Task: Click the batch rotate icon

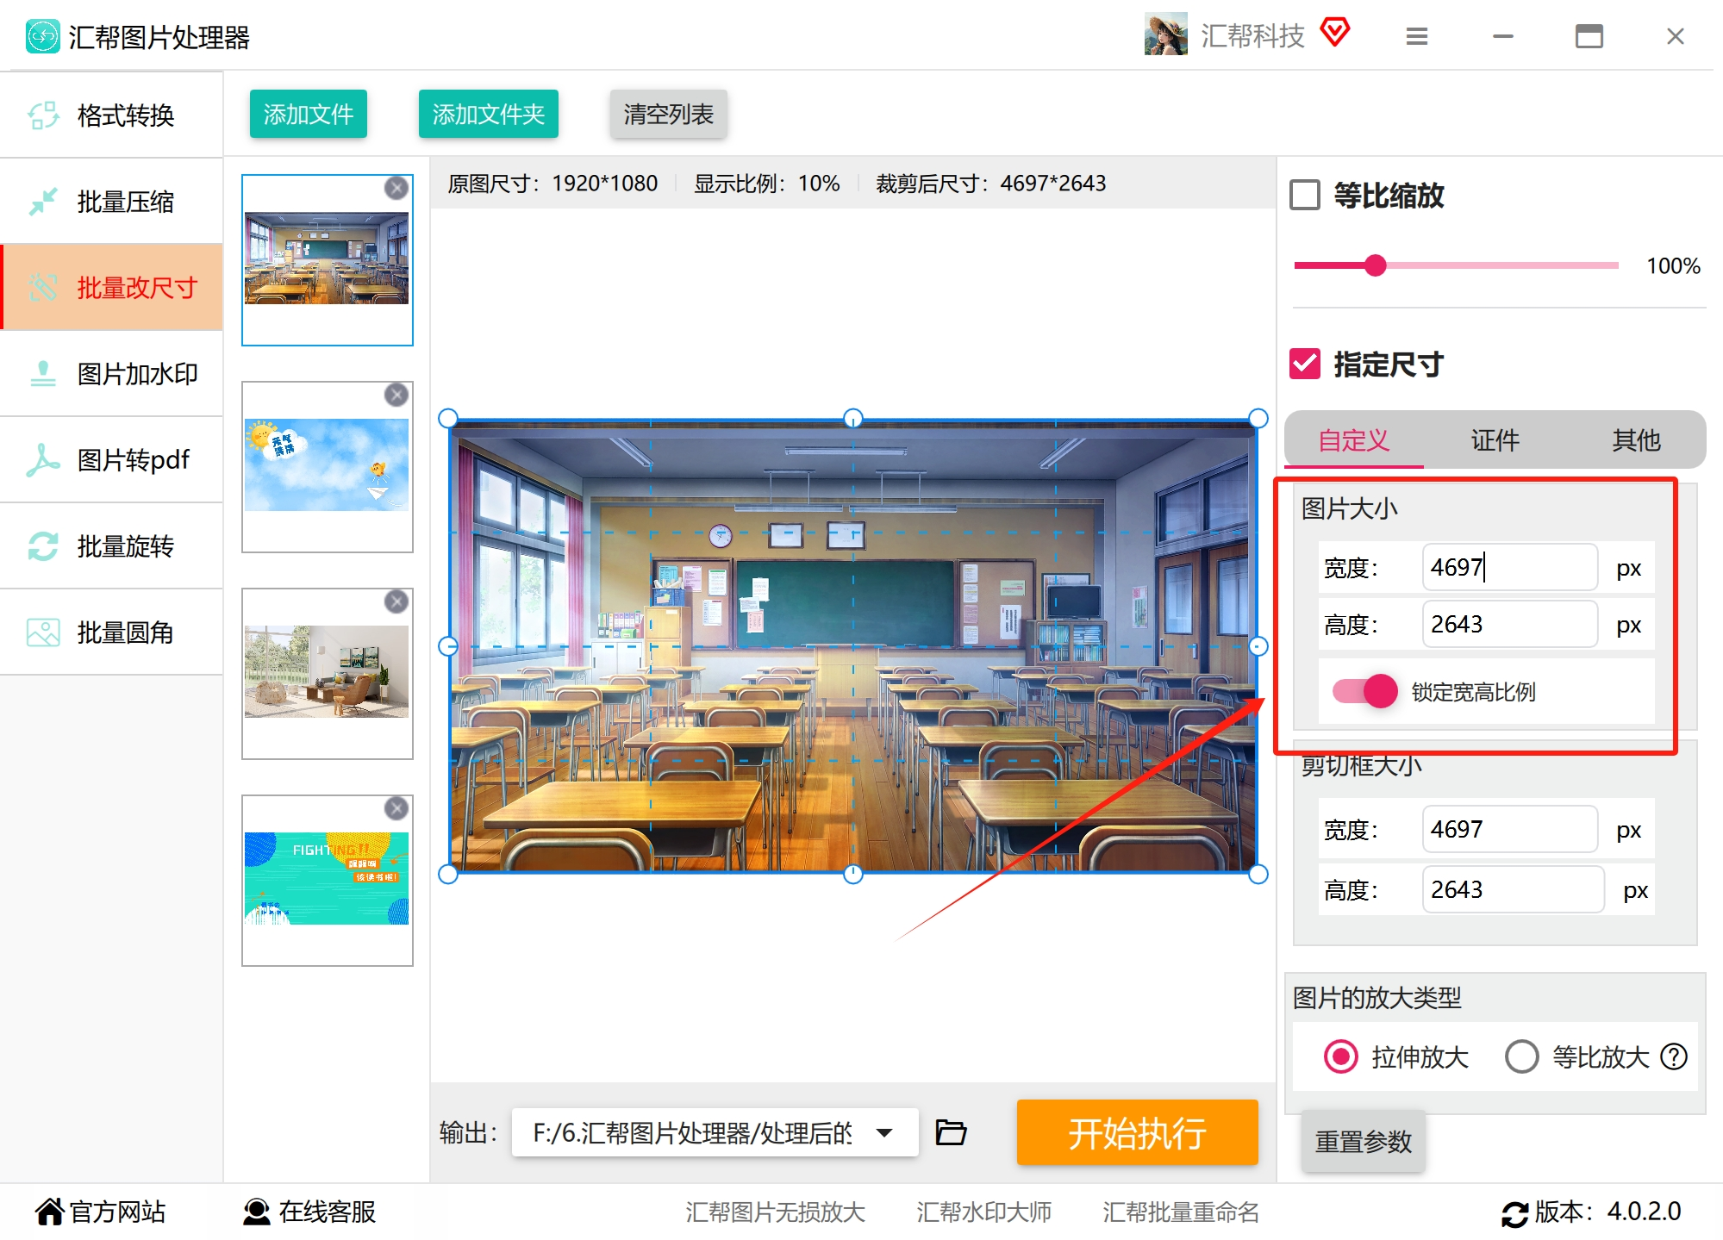Action: click(43, 546)
